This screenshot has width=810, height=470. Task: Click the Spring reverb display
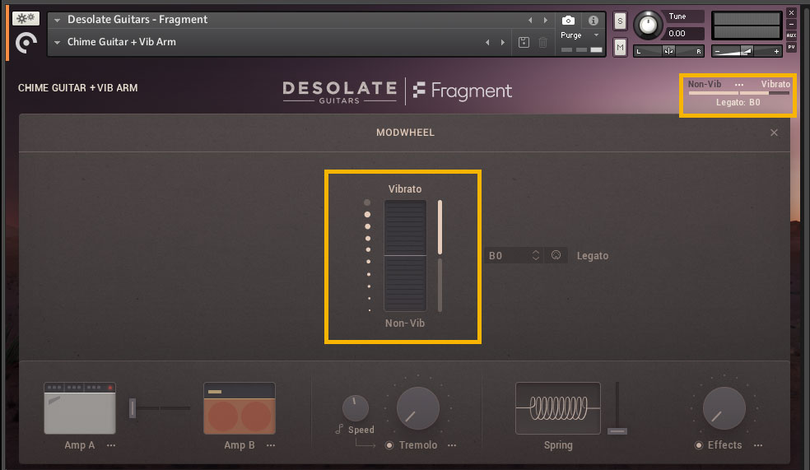pos(558,408)
